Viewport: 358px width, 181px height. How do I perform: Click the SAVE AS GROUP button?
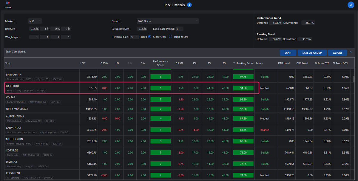coord(312,53)
